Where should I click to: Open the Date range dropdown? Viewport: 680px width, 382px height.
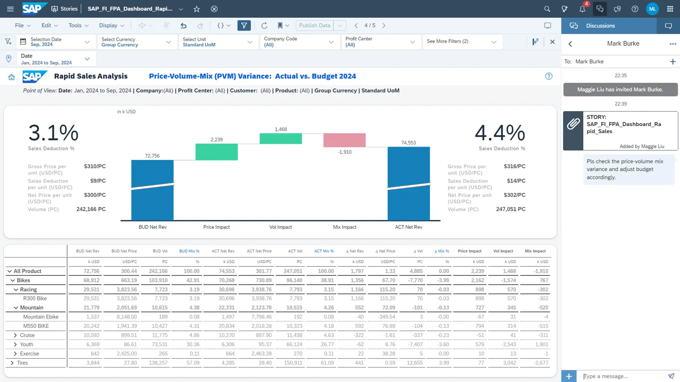(x=56, y=59)
